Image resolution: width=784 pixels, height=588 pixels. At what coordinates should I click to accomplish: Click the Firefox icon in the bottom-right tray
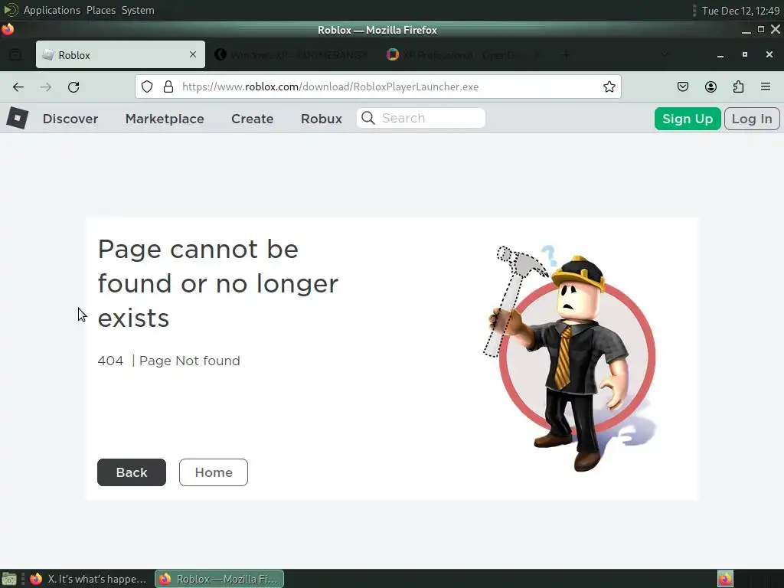(725, 579)
